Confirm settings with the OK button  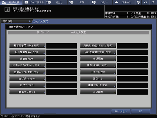pyautogui.click(x=141, y=111)
